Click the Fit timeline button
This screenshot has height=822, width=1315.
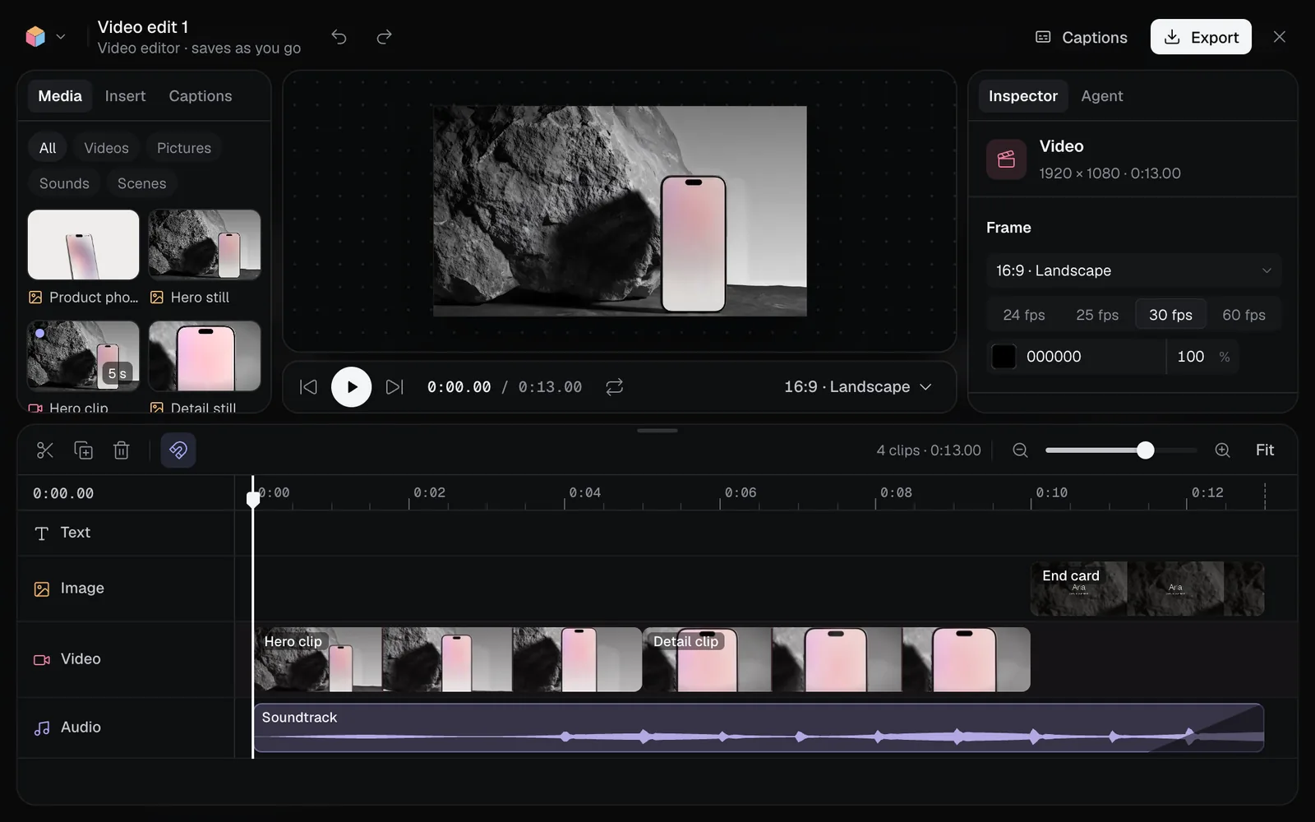tap(1265, 450)
